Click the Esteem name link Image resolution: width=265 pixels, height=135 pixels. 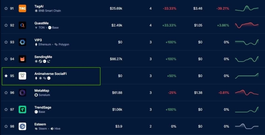(x=40, y=124)
